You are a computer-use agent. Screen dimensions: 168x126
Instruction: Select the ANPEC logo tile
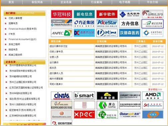click(62, 33)
